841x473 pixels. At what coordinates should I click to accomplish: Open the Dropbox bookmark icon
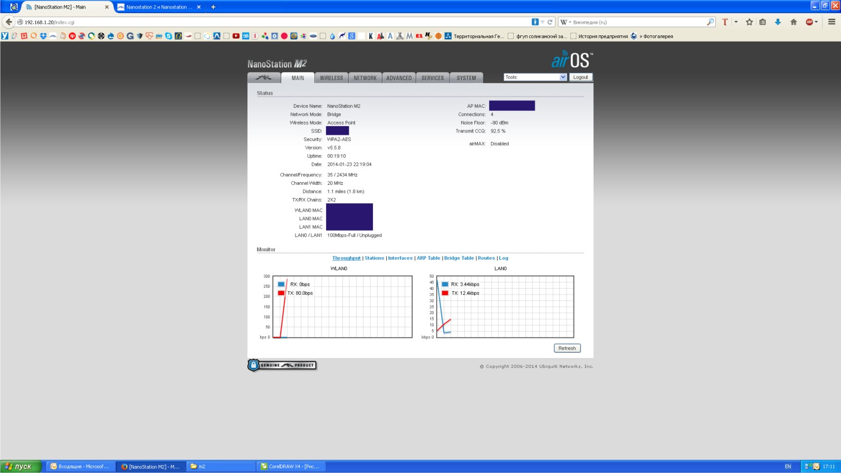[x=43, y=36]
